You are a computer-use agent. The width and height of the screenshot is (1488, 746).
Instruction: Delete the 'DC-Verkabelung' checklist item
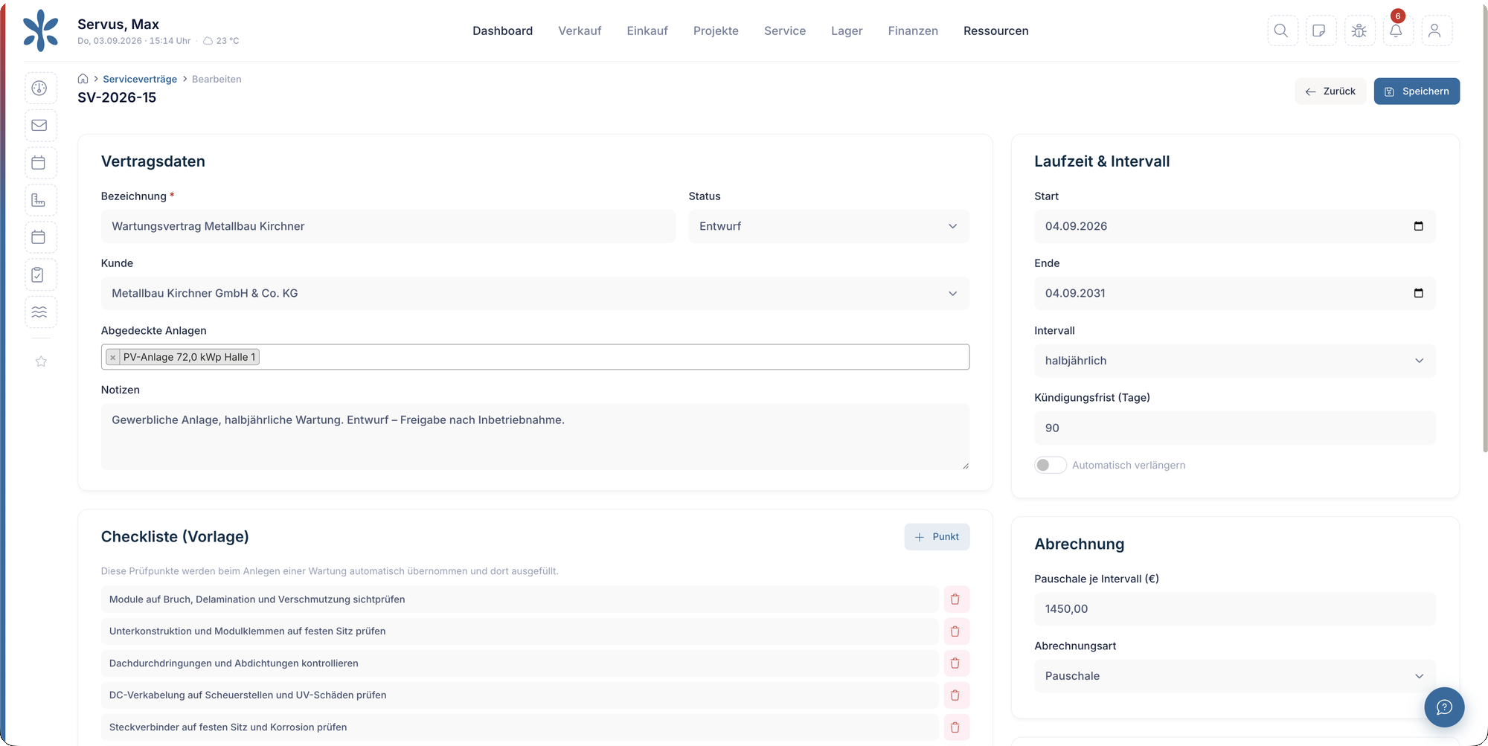point(956,695)
